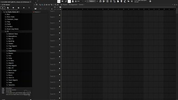Mute Track 2 via its dot

(x=60, y=21)
